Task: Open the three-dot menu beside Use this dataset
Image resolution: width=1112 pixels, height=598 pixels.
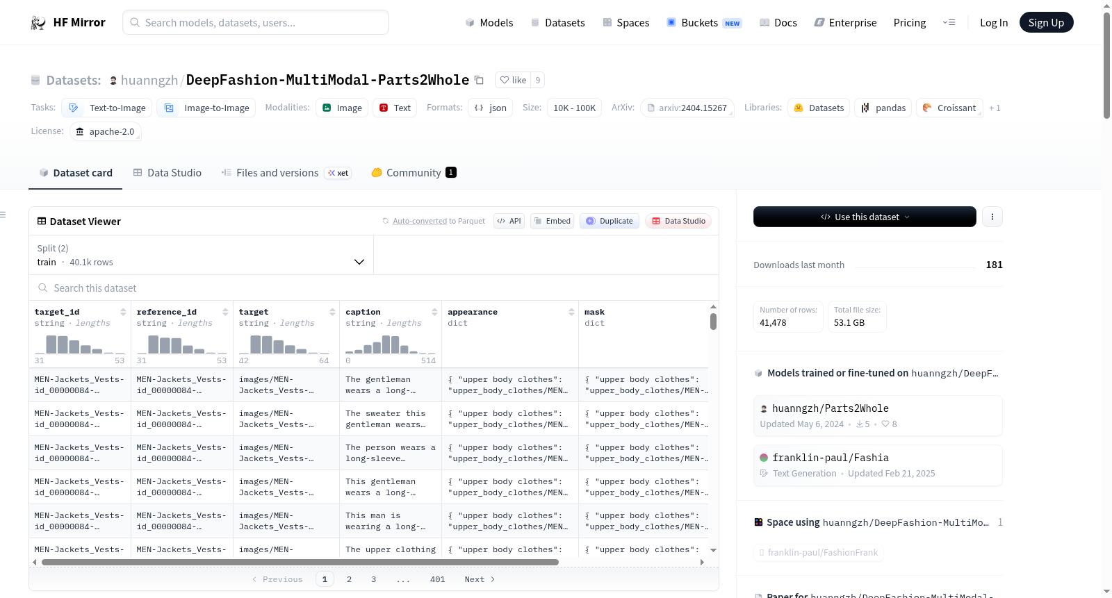Action: (992, 217)
